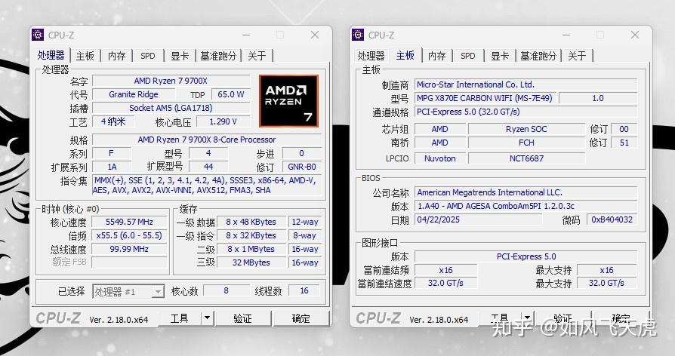Close the right CPU-Z window
This screenshot has width=675, height=356.
point(635,35)
